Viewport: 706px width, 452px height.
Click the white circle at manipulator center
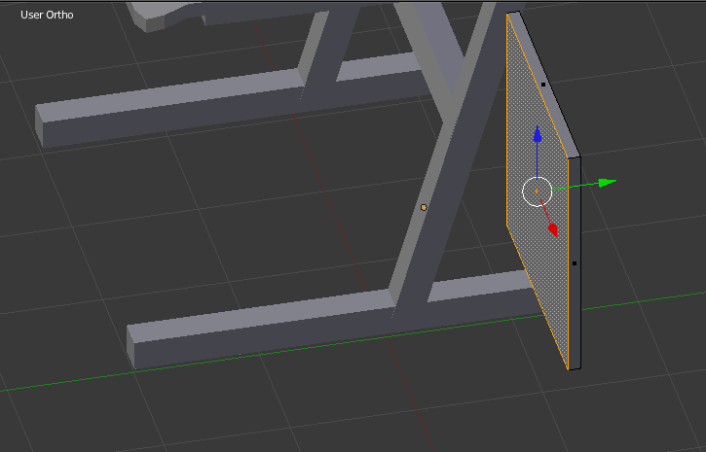pos(537,191)
